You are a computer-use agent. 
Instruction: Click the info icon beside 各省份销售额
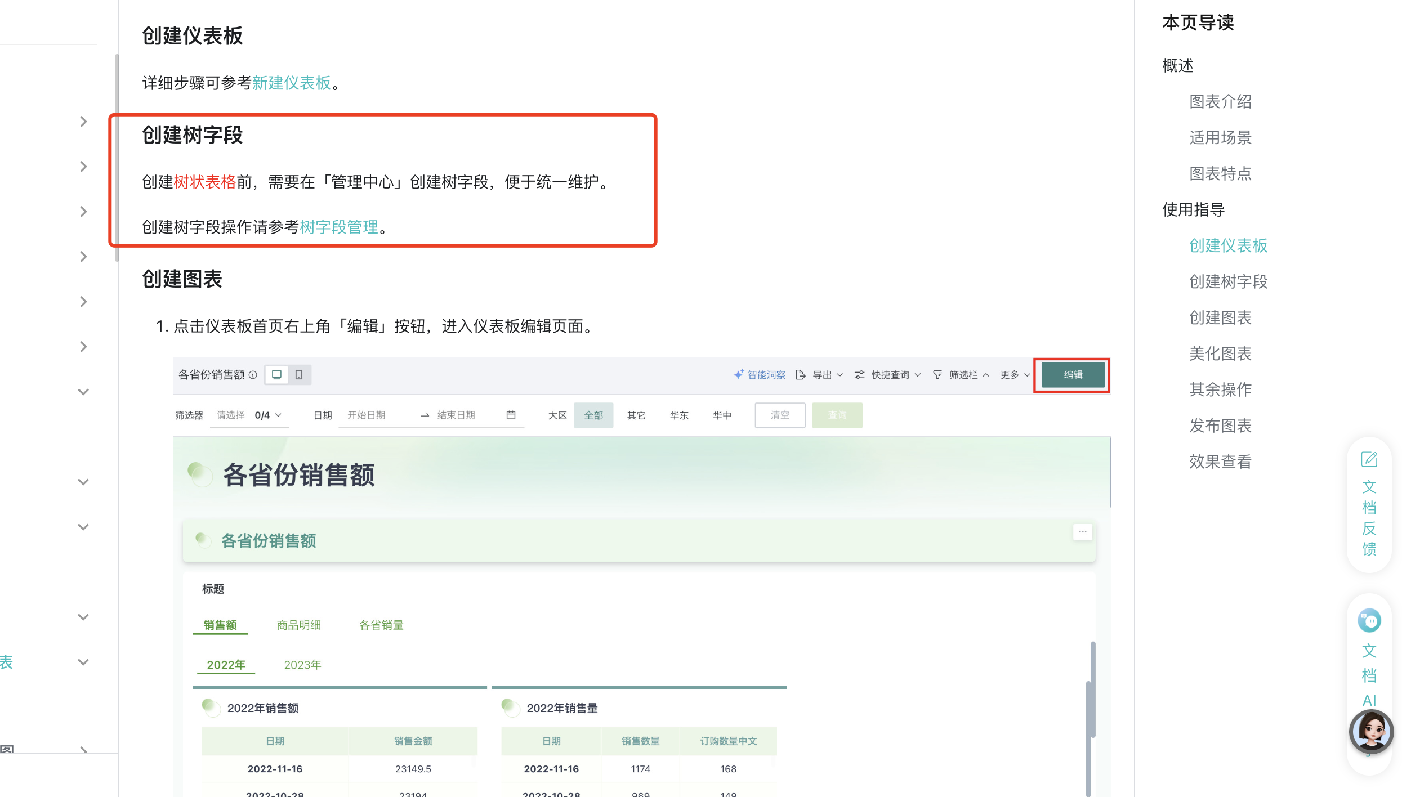(x=253, y=375)
